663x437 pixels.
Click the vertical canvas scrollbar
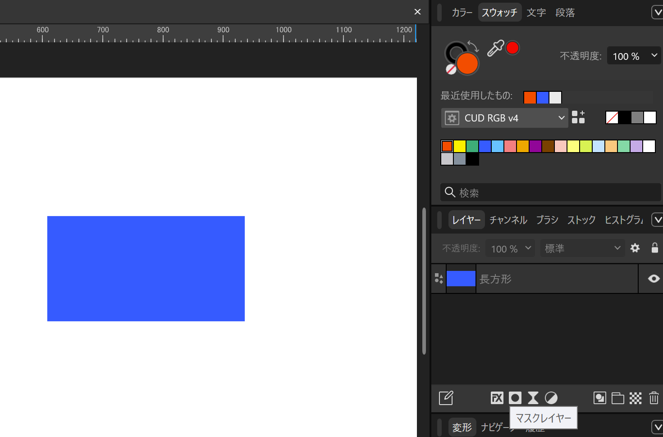click(424, 281)
